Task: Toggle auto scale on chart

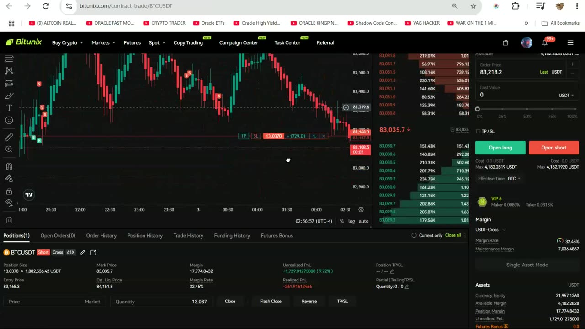Action: coord(363,221)
